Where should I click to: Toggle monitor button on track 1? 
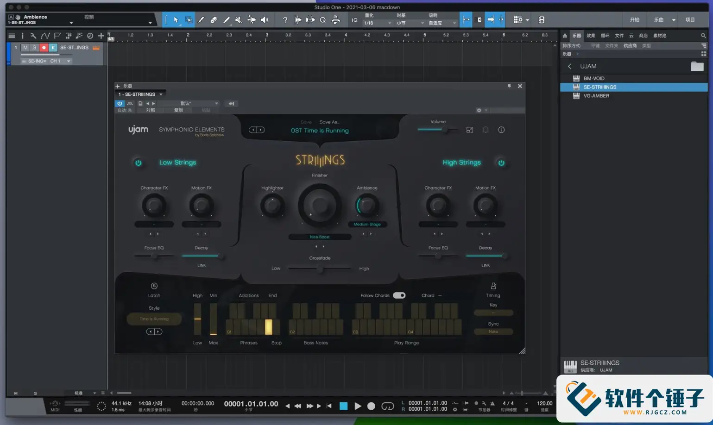[53, 48]
